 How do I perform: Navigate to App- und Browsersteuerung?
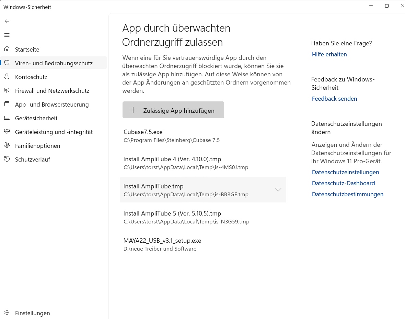[54, 104]
